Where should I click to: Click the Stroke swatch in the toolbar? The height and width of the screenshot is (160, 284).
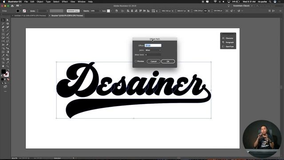(x=6, y=74)
